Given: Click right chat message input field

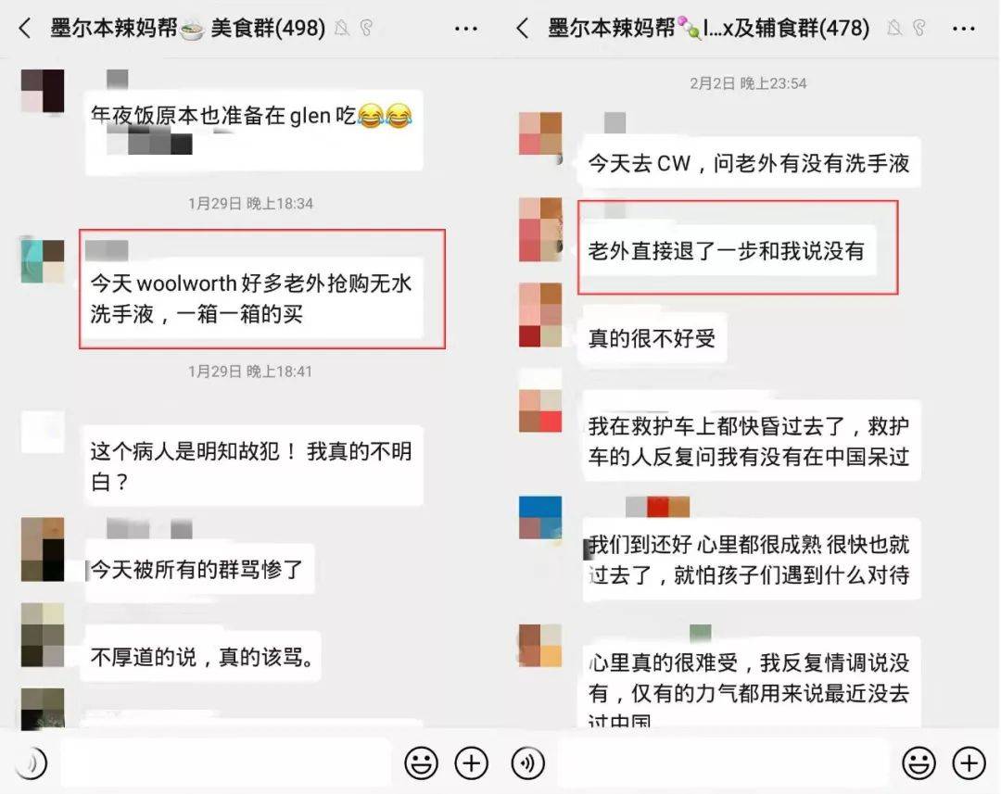Looking at the screenshot, I should [723, 762].
